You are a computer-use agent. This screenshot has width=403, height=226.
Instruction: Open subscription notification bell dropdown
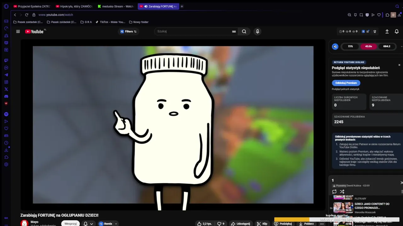(88, 224)
